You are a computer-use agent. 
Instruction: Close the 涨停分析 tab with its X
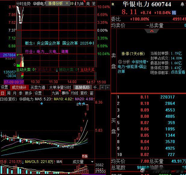(x=67, y=3)
